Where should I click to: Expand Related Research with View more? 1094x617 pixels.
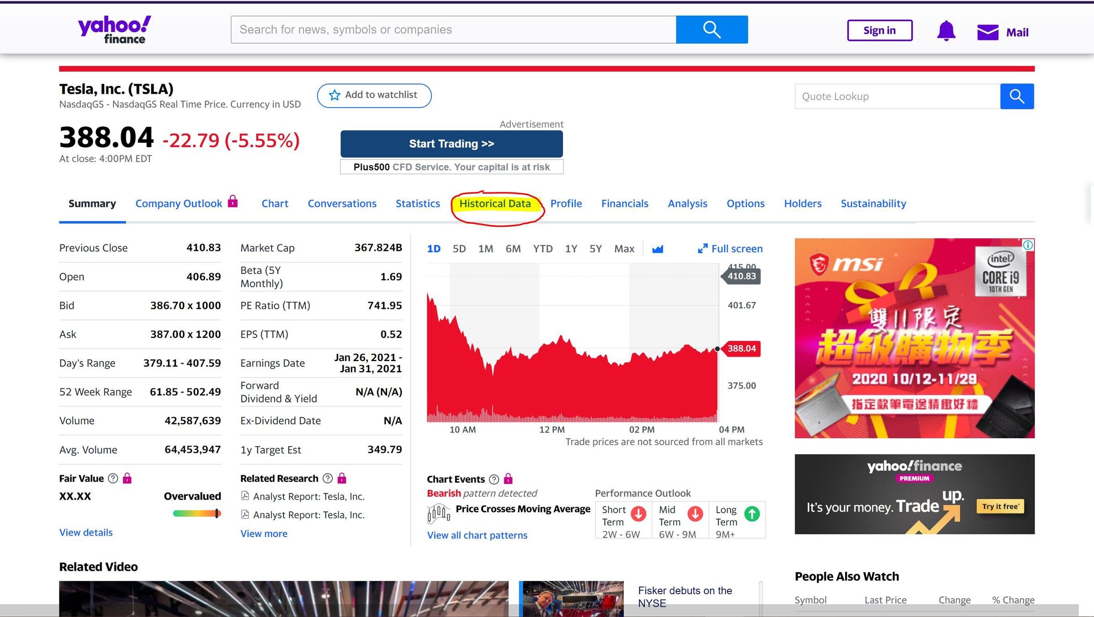coord(264,534)
